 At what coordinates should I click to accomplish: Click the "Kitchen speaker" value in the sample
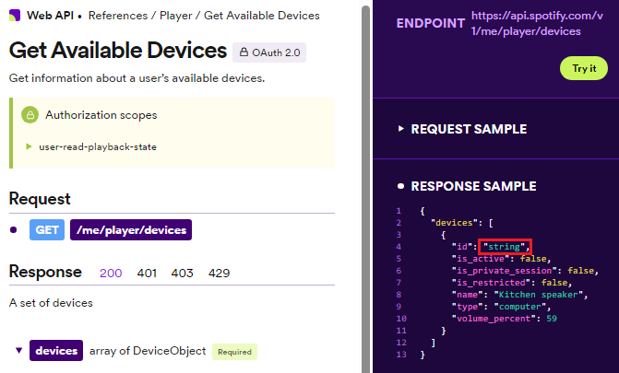(540, 295)
